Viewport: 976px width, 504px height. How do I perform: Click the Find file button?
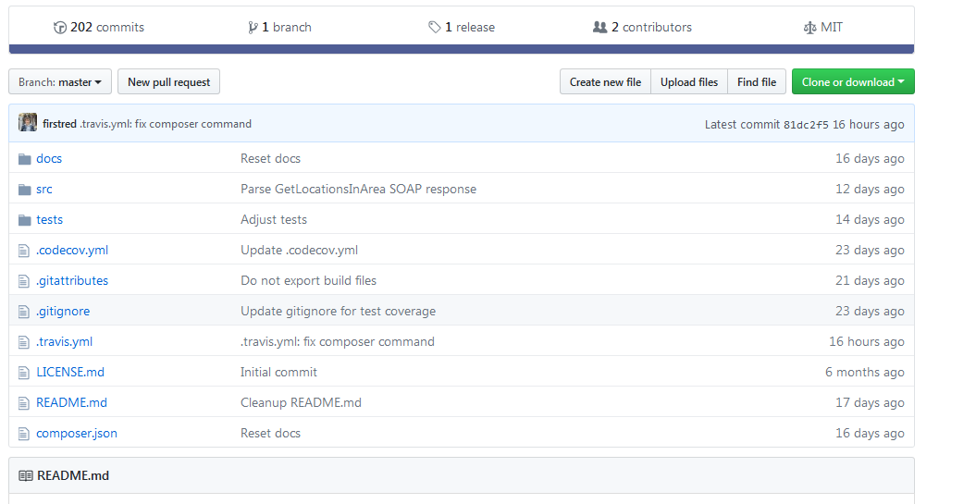(x=757, y=82)
